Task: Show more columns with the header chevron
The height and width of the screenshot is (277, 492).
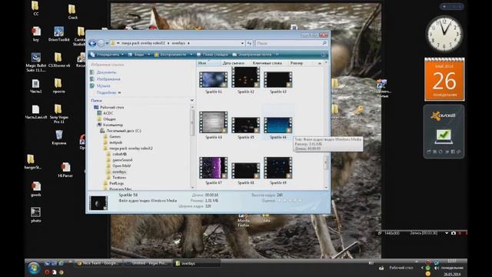Action: click(320, 63)
